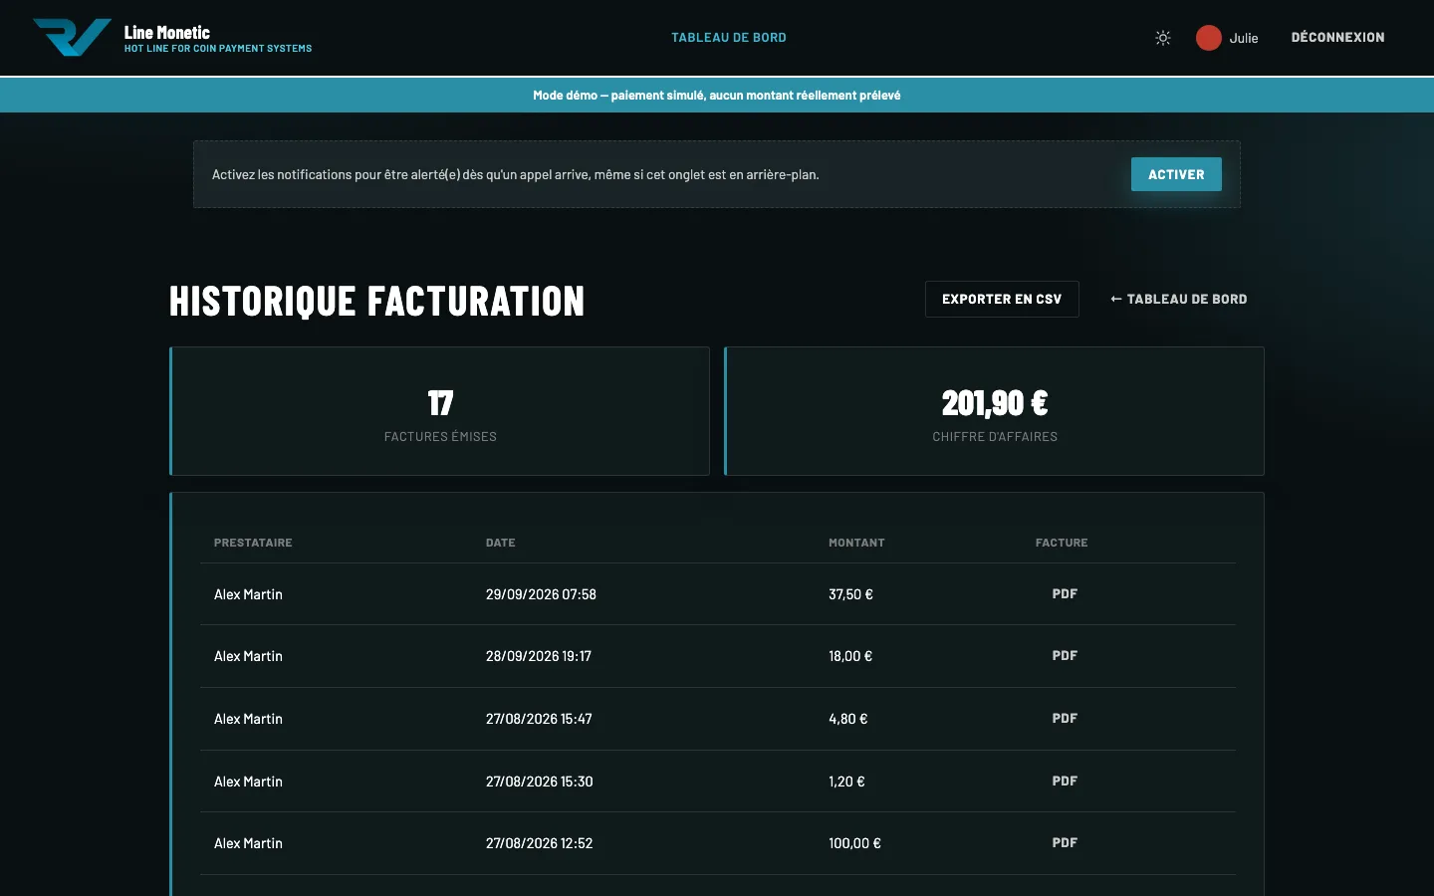The image size is (1434, 896).
Task: Export billing history with Exporter en CSV
Action: coord(1002,299)
